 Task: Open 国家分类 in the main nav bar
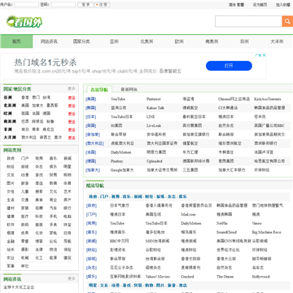click(x=81, y=42)
